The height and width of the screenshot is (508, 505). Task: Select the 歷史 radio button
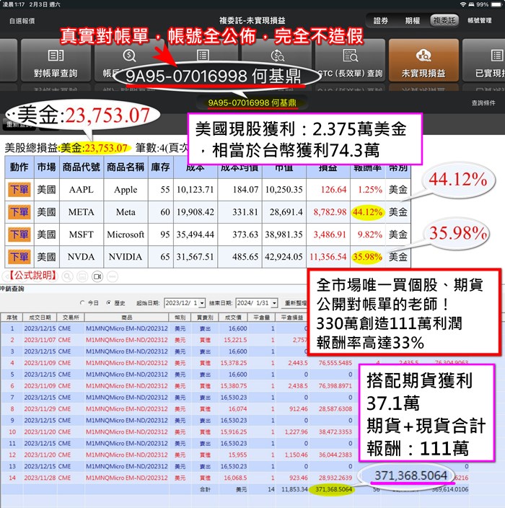click(x=109, y=303)
